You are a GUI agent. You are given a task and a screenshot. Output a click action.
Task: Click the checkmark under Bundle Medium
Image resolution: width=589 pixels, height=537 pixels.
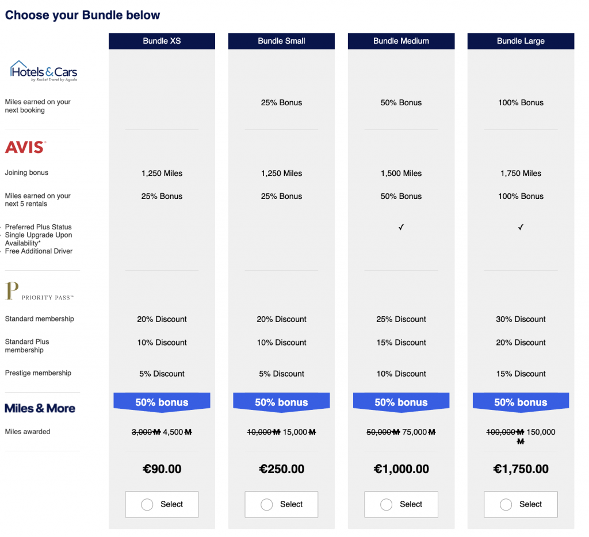pyautogui.click(x=401, y=227)
